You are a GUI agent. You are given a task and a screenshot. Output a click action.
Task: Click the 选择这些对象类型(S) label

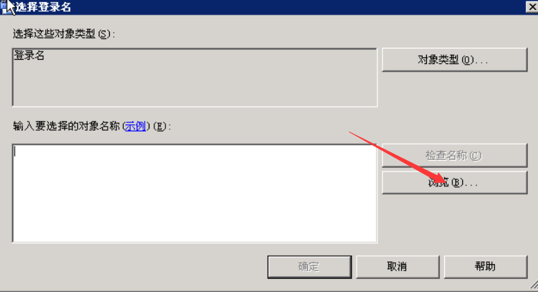64,34
